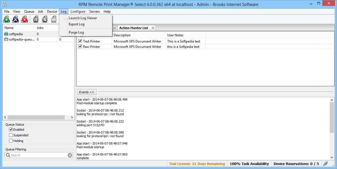
Task: Close the open Log menu
Action: point(64,12)
